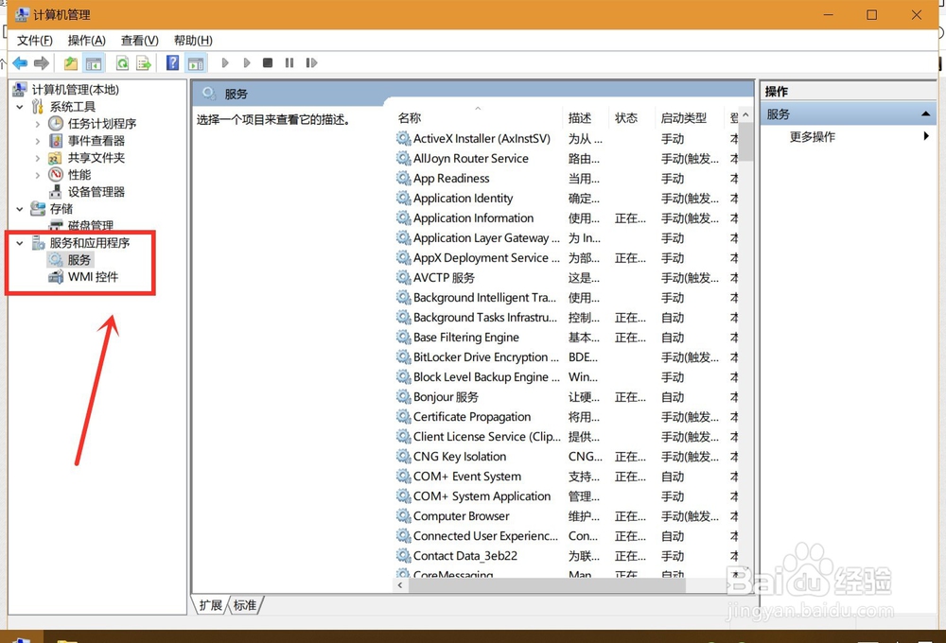Click the start service playback icon

(225, 62)
